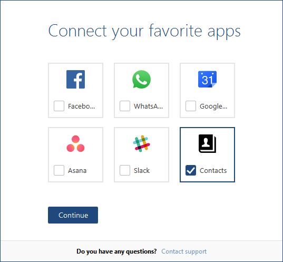Click the truncated WhatsA... label
This screenshot has width=283, height=262.
click(148, 106)
